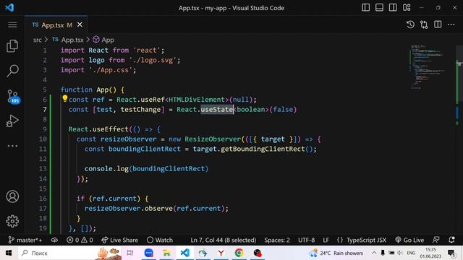The height and width of the screenshot is (260, 463).
Task: Change the file encoding UTF-8
Action: (x=306, y=240)
